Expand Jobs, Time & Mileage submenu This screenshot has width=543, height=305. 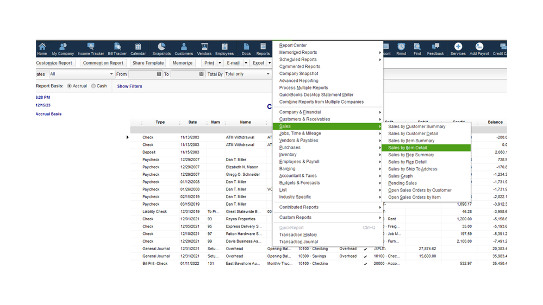tap(327, 133)
